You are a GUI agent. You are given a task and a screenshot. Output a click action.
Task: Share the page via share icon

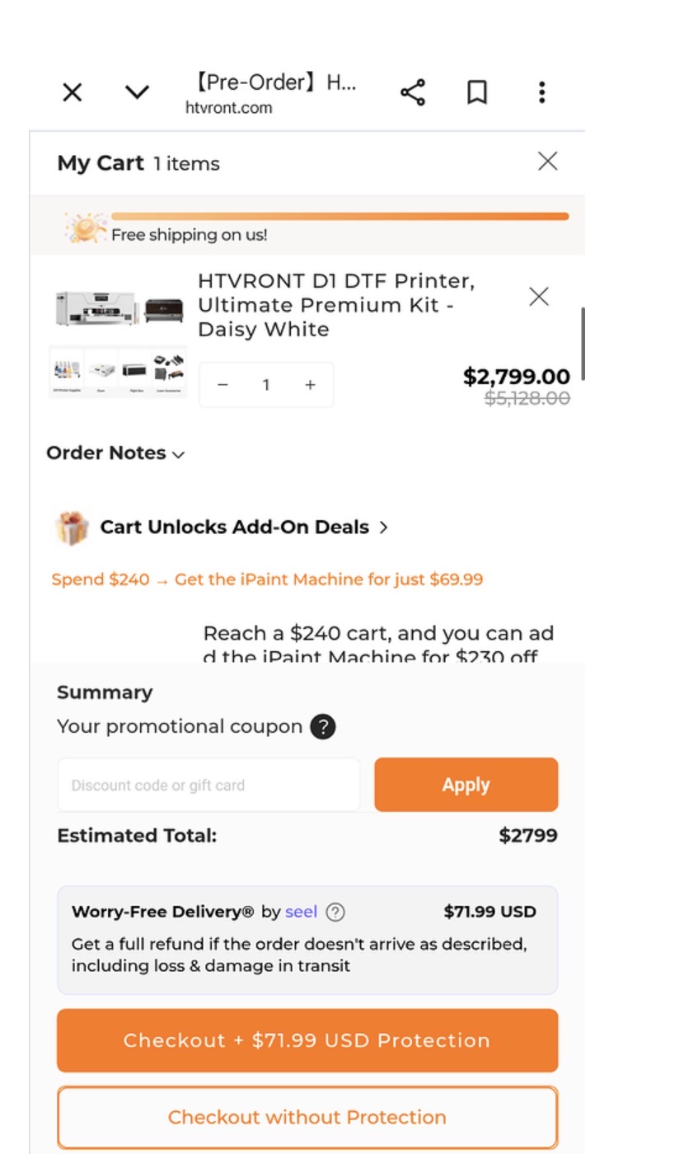point(413,92)
